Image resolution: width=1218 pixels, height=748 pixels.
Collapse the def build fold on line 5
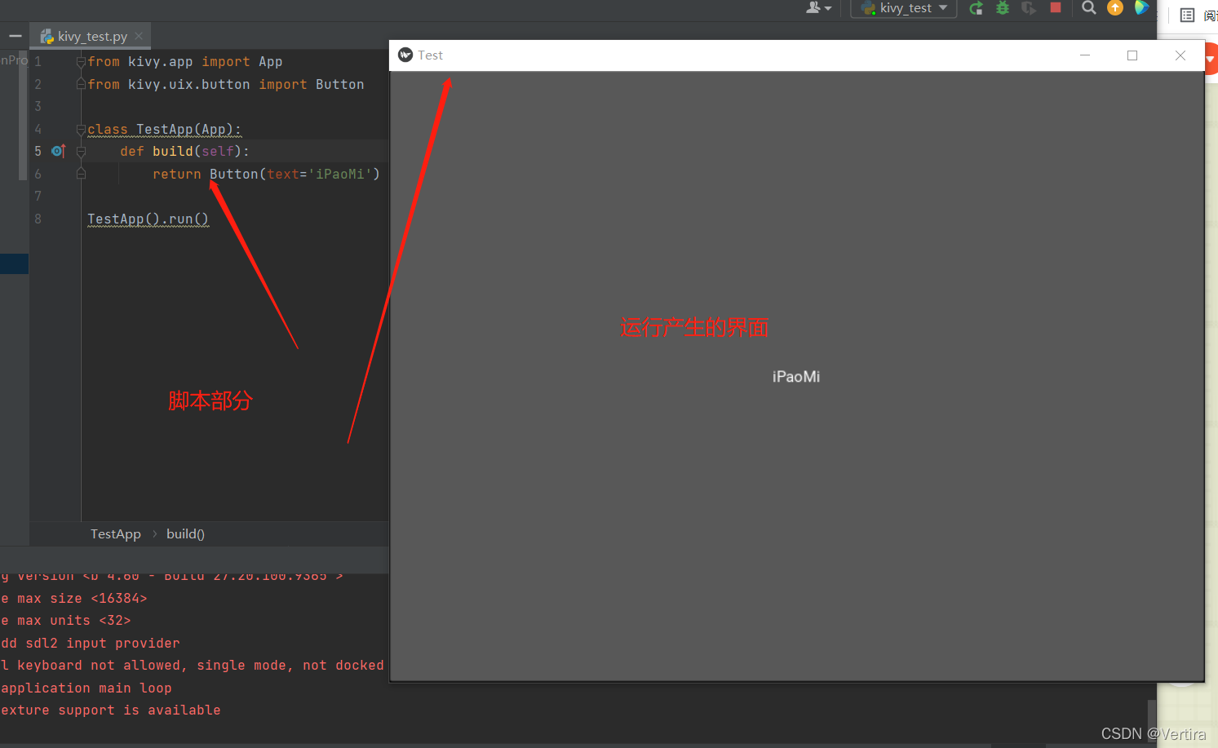[81, 152]
